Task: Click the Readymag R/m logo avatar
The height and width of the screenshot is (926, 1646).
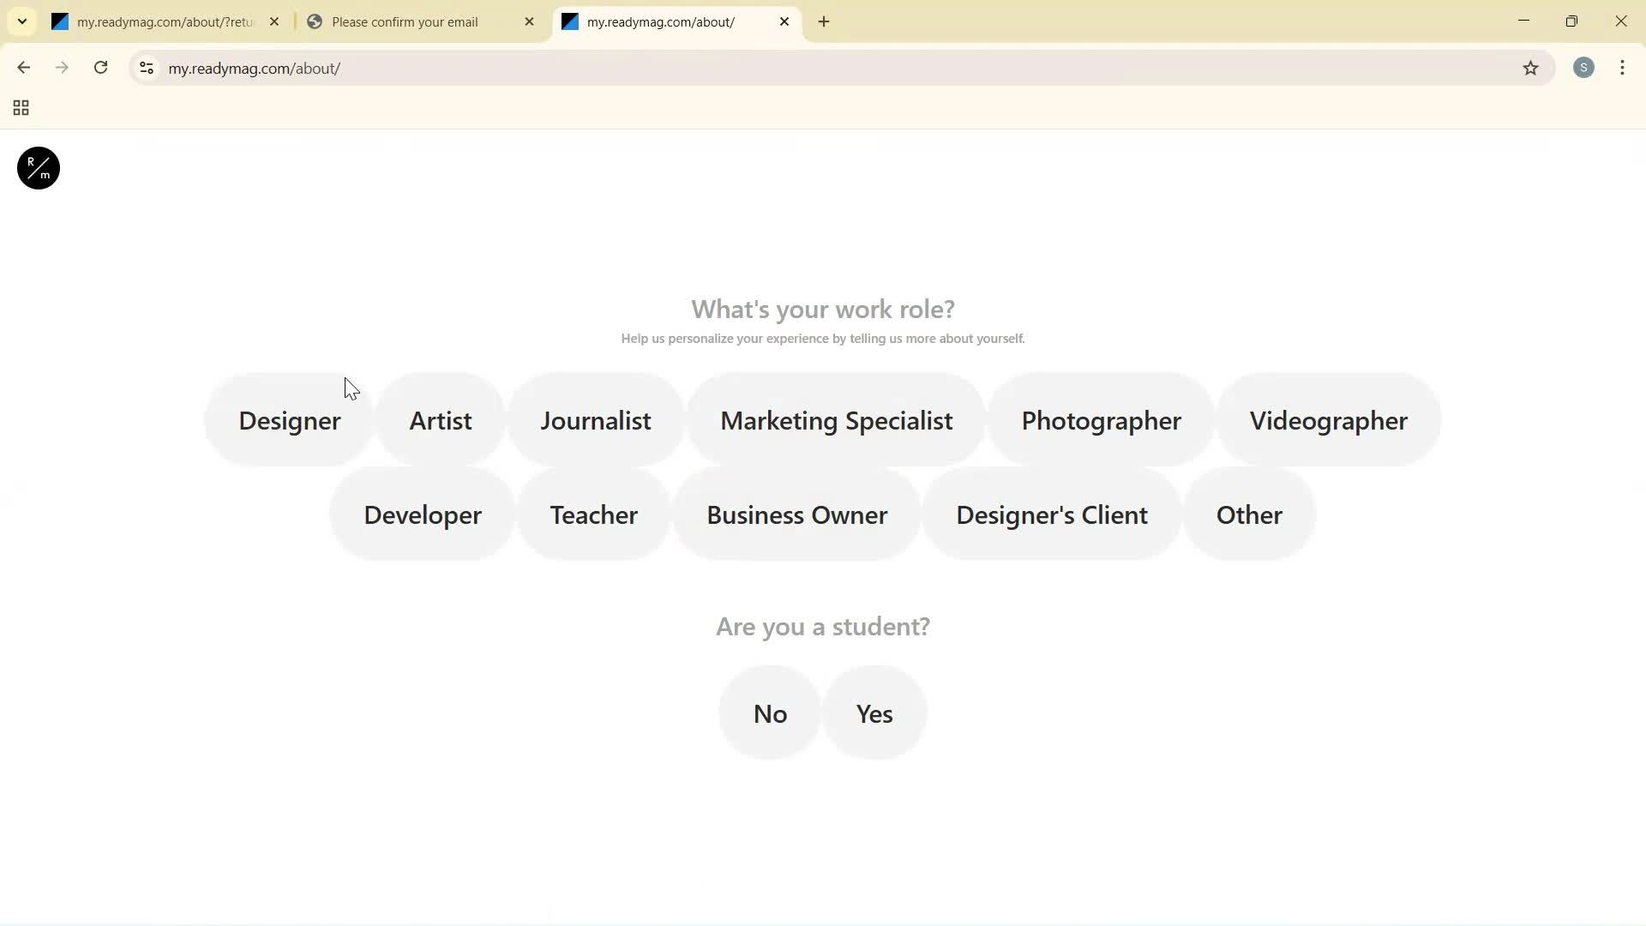Action: [x=37, y=168]
